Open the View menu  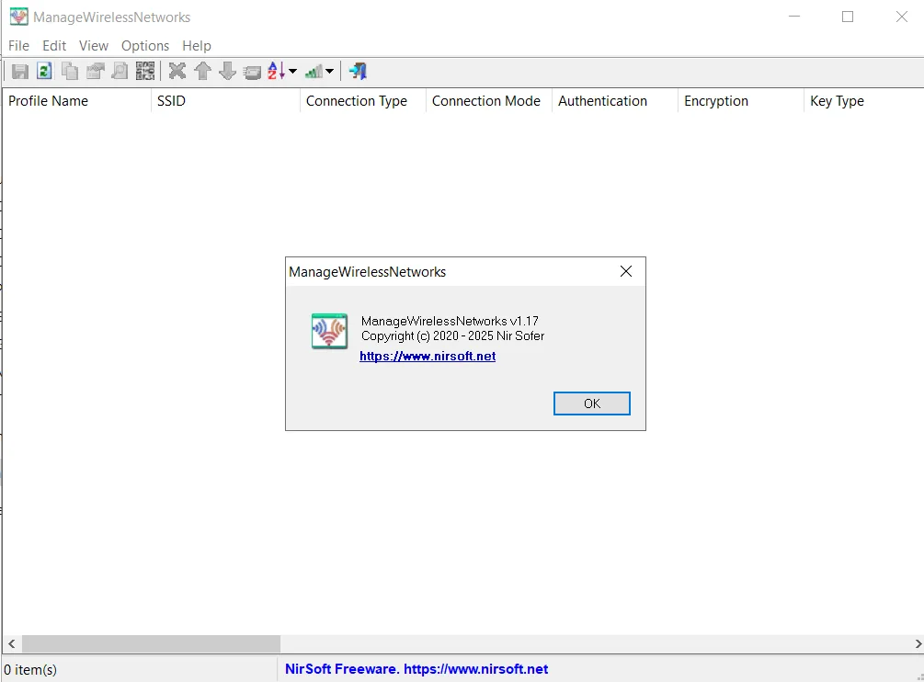point(94,45)
